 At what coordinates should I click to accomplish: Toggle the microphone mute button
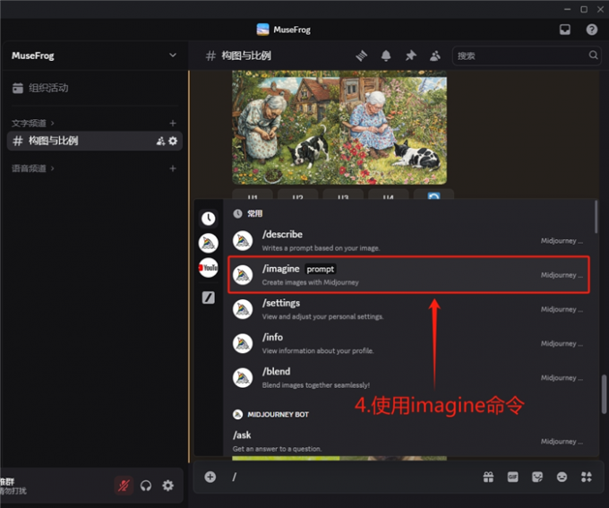point(124,486)
